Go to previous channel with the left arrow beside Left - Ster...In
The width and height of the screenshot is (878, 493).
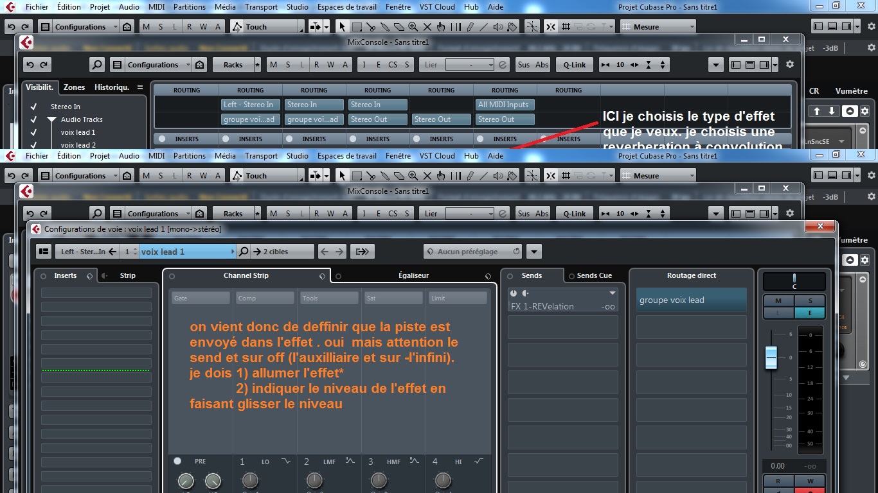[113, 252]
